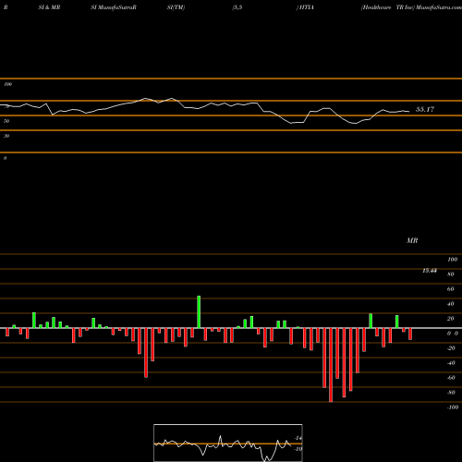Click the MR axis label 100

452,260
